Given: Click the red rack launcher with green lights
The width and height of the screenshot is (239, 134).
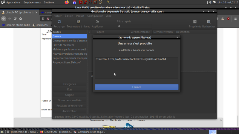Looking at the screenshot, I should coord(95,2).
